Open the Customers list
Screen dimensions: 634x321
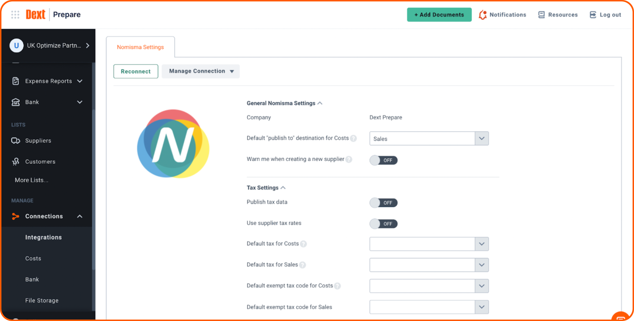point(40,162)
